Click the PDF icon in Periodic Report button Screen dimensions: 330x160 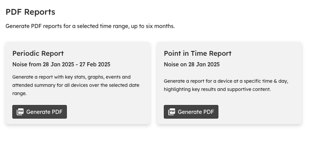coord(20,112)
